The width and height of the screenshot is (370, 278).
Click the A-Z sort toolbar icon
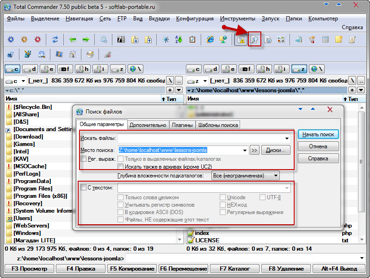click(179, 39)
